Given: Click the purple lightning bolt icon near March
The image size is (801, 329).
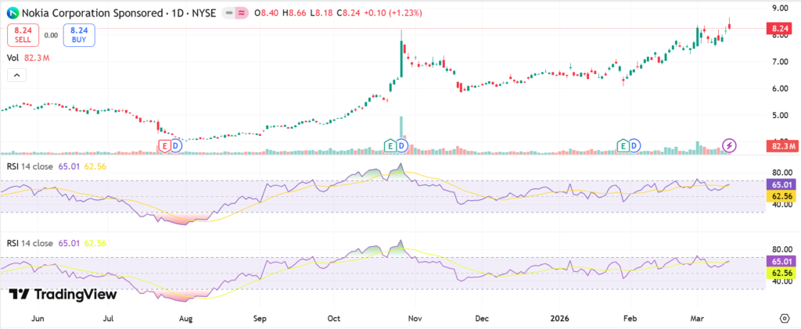Looking at the screenshot, I should click(x=729, y=145).
